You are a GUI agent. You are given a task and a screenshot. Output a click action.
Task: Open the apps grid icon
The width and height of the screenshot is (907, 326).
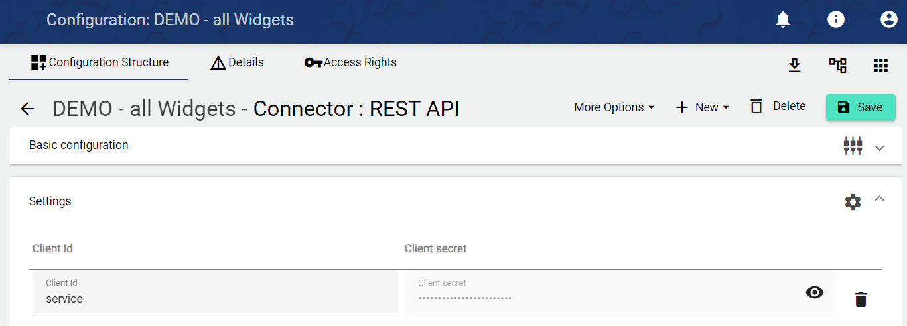pos(880,65)
